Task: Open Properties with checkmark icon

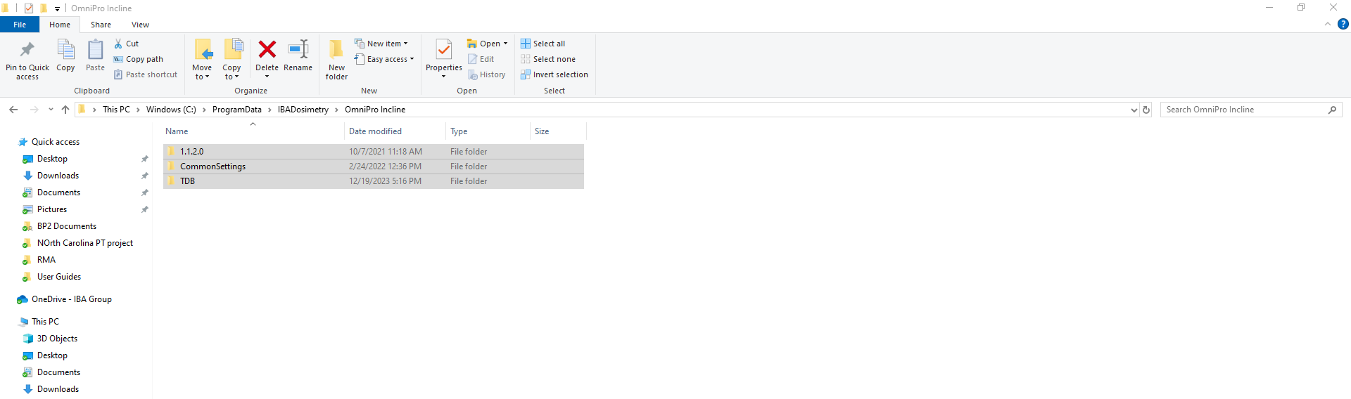Action: pos(443,51)
